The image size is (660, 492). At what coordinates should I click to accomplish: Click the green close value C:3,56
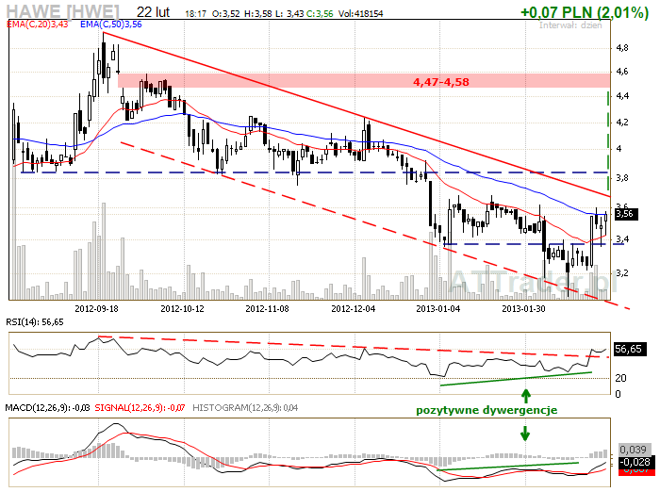click(x=319, y=14)
